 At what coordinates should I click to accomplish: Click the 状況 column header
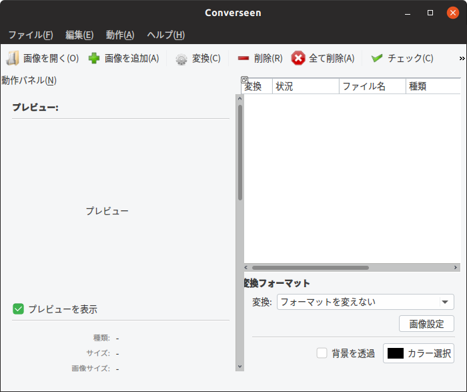(x=306, y=86)
